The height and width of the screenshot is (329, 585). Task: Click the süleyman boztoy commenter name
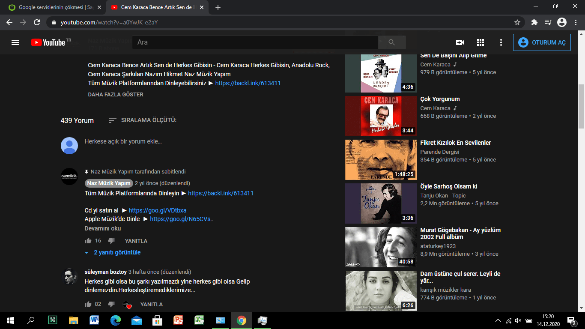point(106,272)
